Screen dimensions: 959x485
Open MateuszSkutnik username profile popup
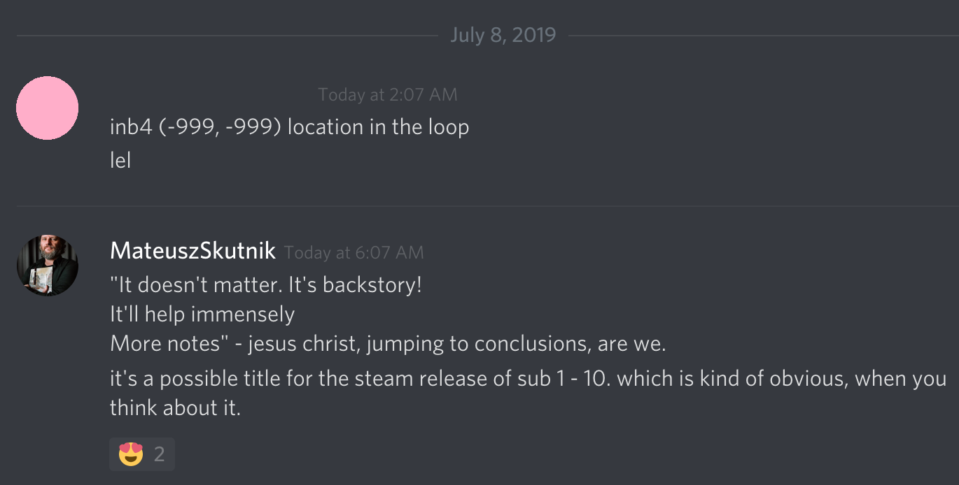(192, 252)
